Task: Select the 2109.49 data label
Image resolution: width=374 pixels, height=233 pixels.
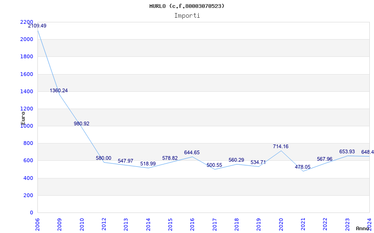Action: 37,26
